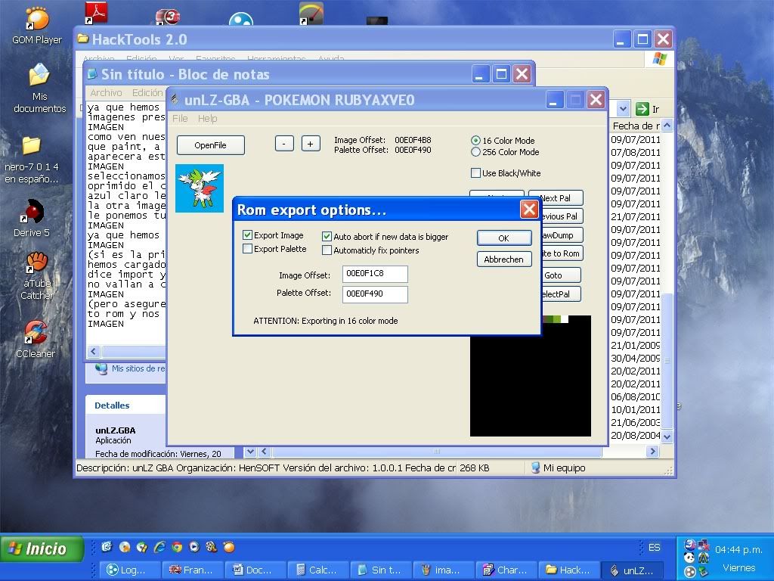Select the red Adobe PDF desktop shortcut
This screenshot has width=774, height=581.
[96, 12]
